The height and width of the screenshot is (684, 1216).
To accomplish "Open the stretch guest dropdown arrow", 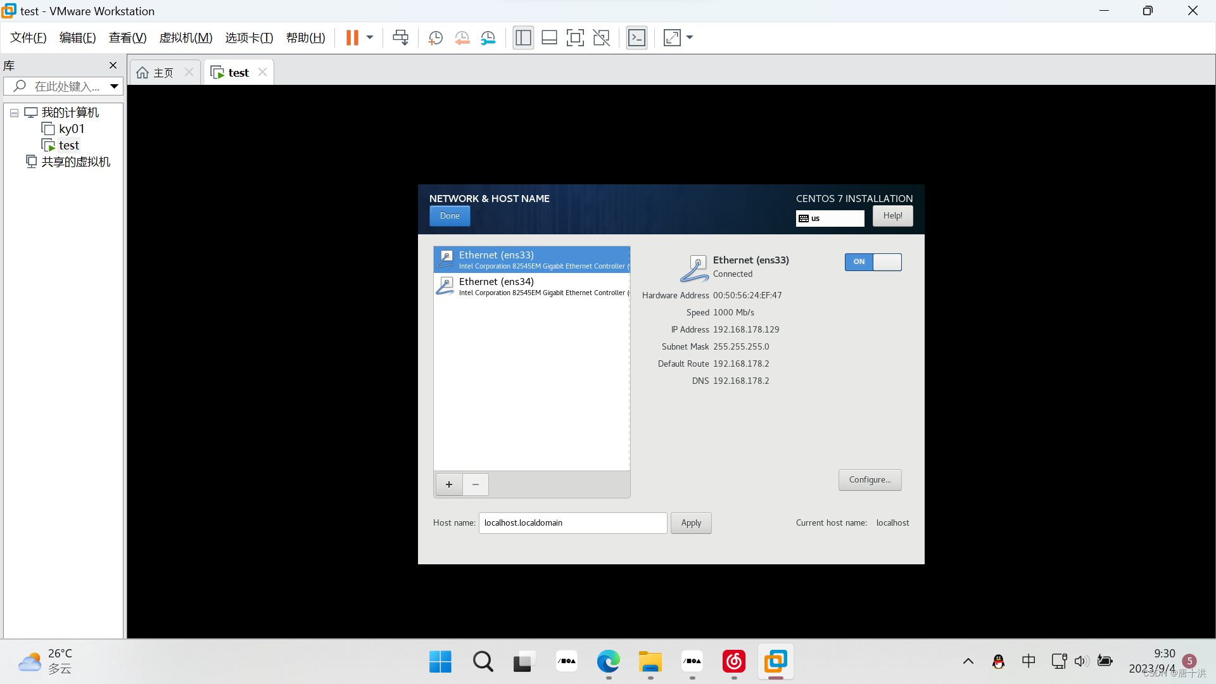I will tap(690, 38).
